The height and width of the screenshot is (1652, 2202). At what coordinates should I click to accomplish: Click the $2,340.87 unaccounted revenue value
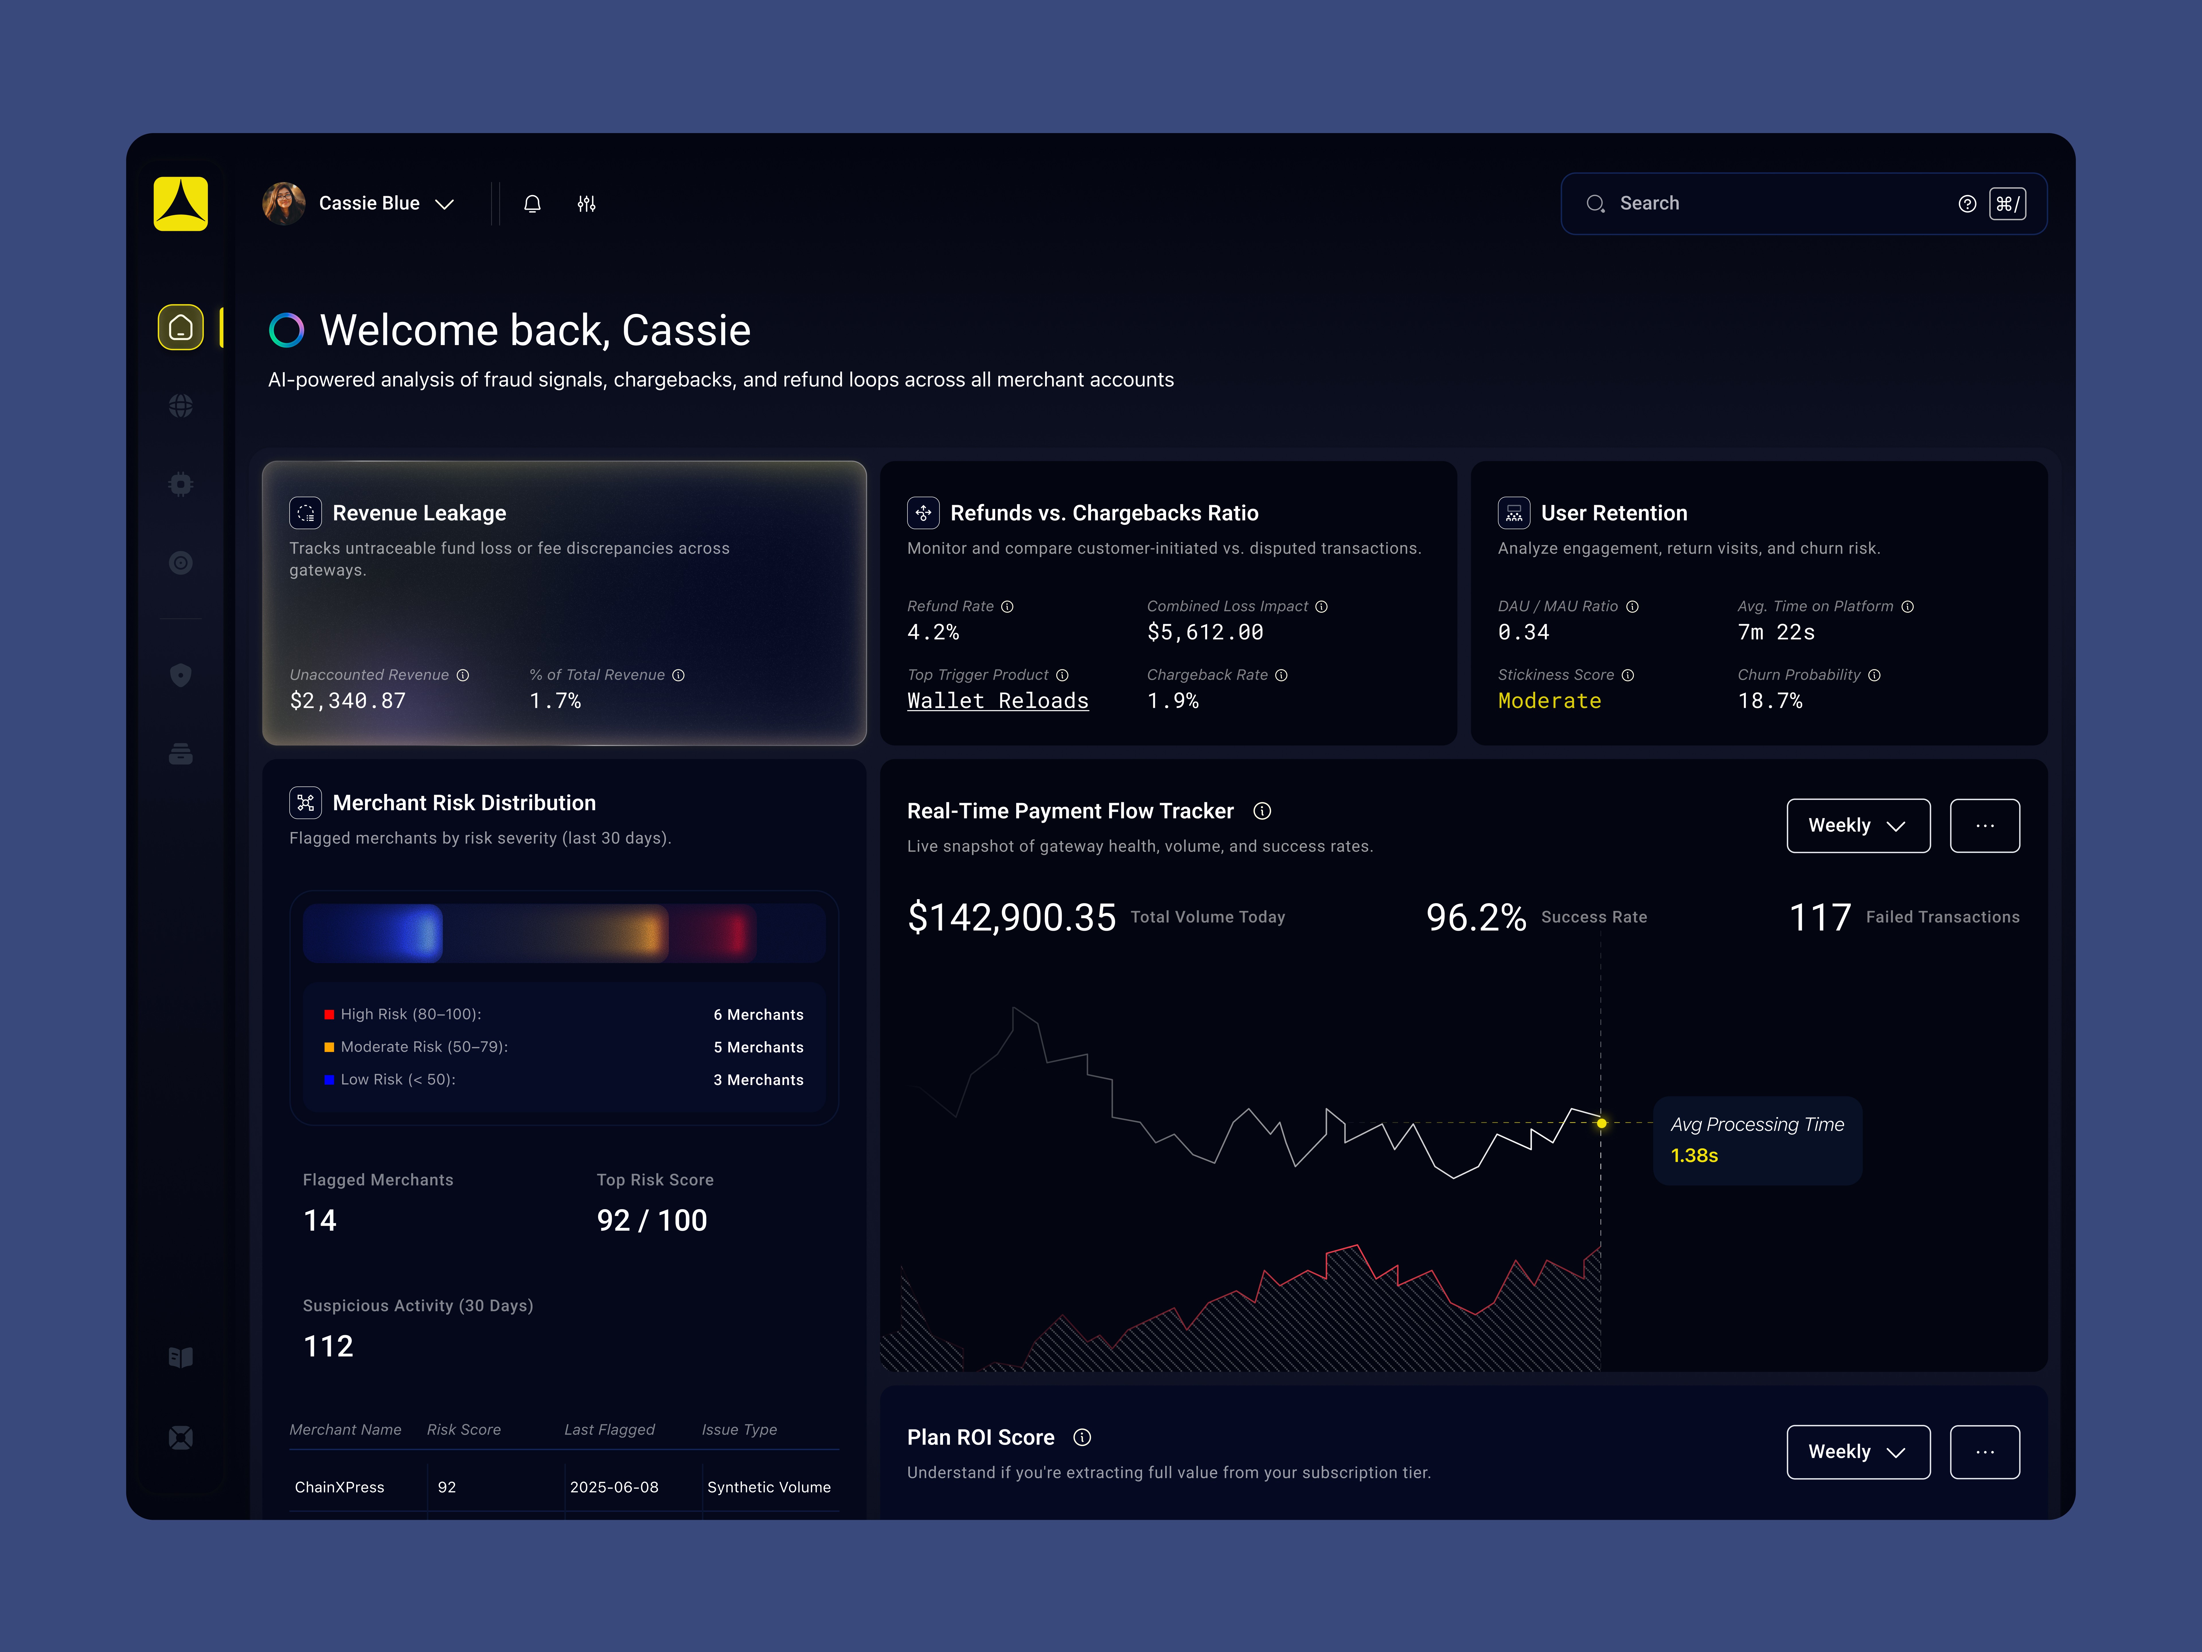[348, 701]
